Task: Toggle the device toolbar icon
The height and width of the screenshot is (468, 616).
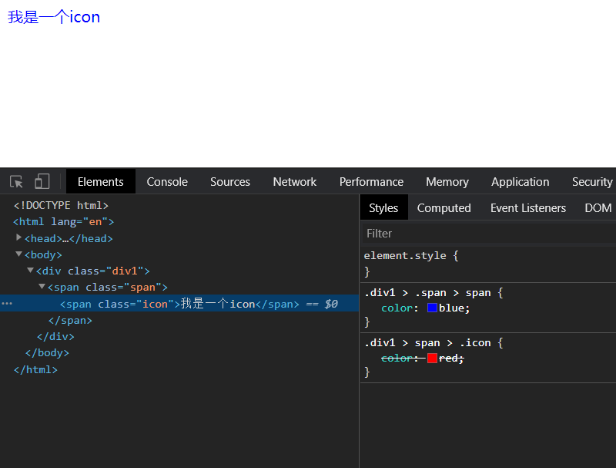Action: (42, 182)
